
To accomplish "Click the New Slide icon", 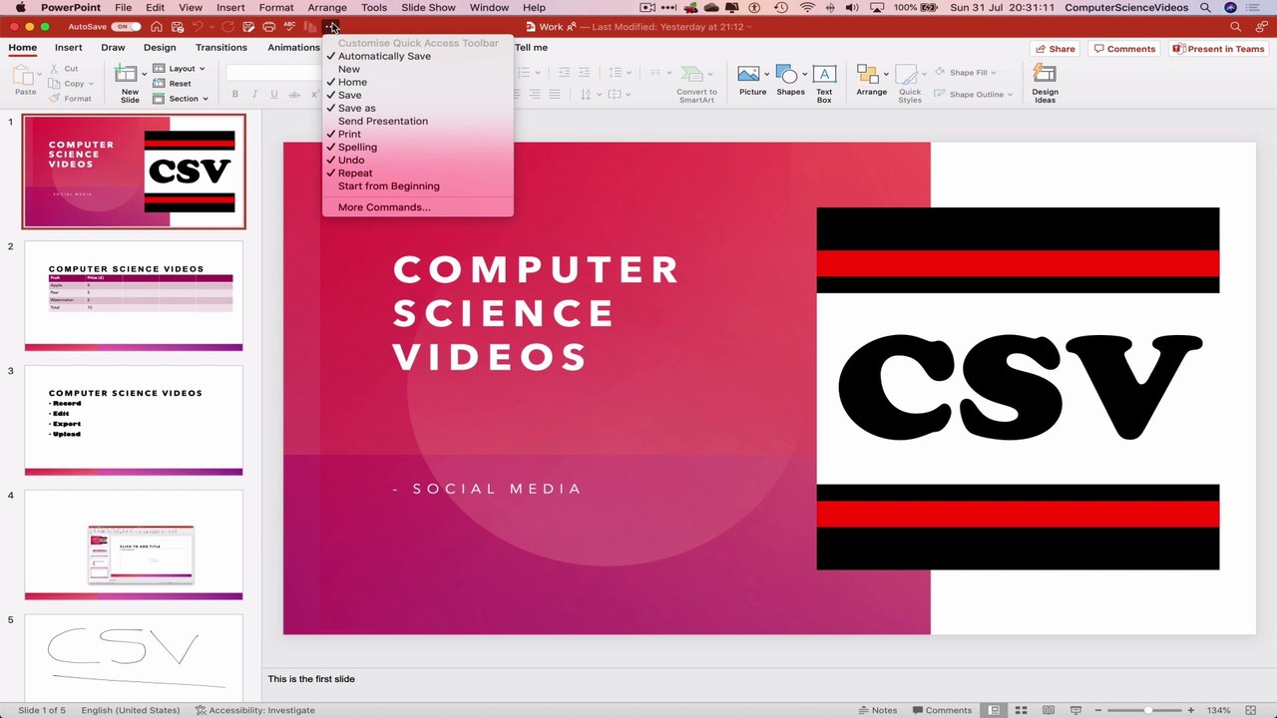I will [x=126, y=75].
